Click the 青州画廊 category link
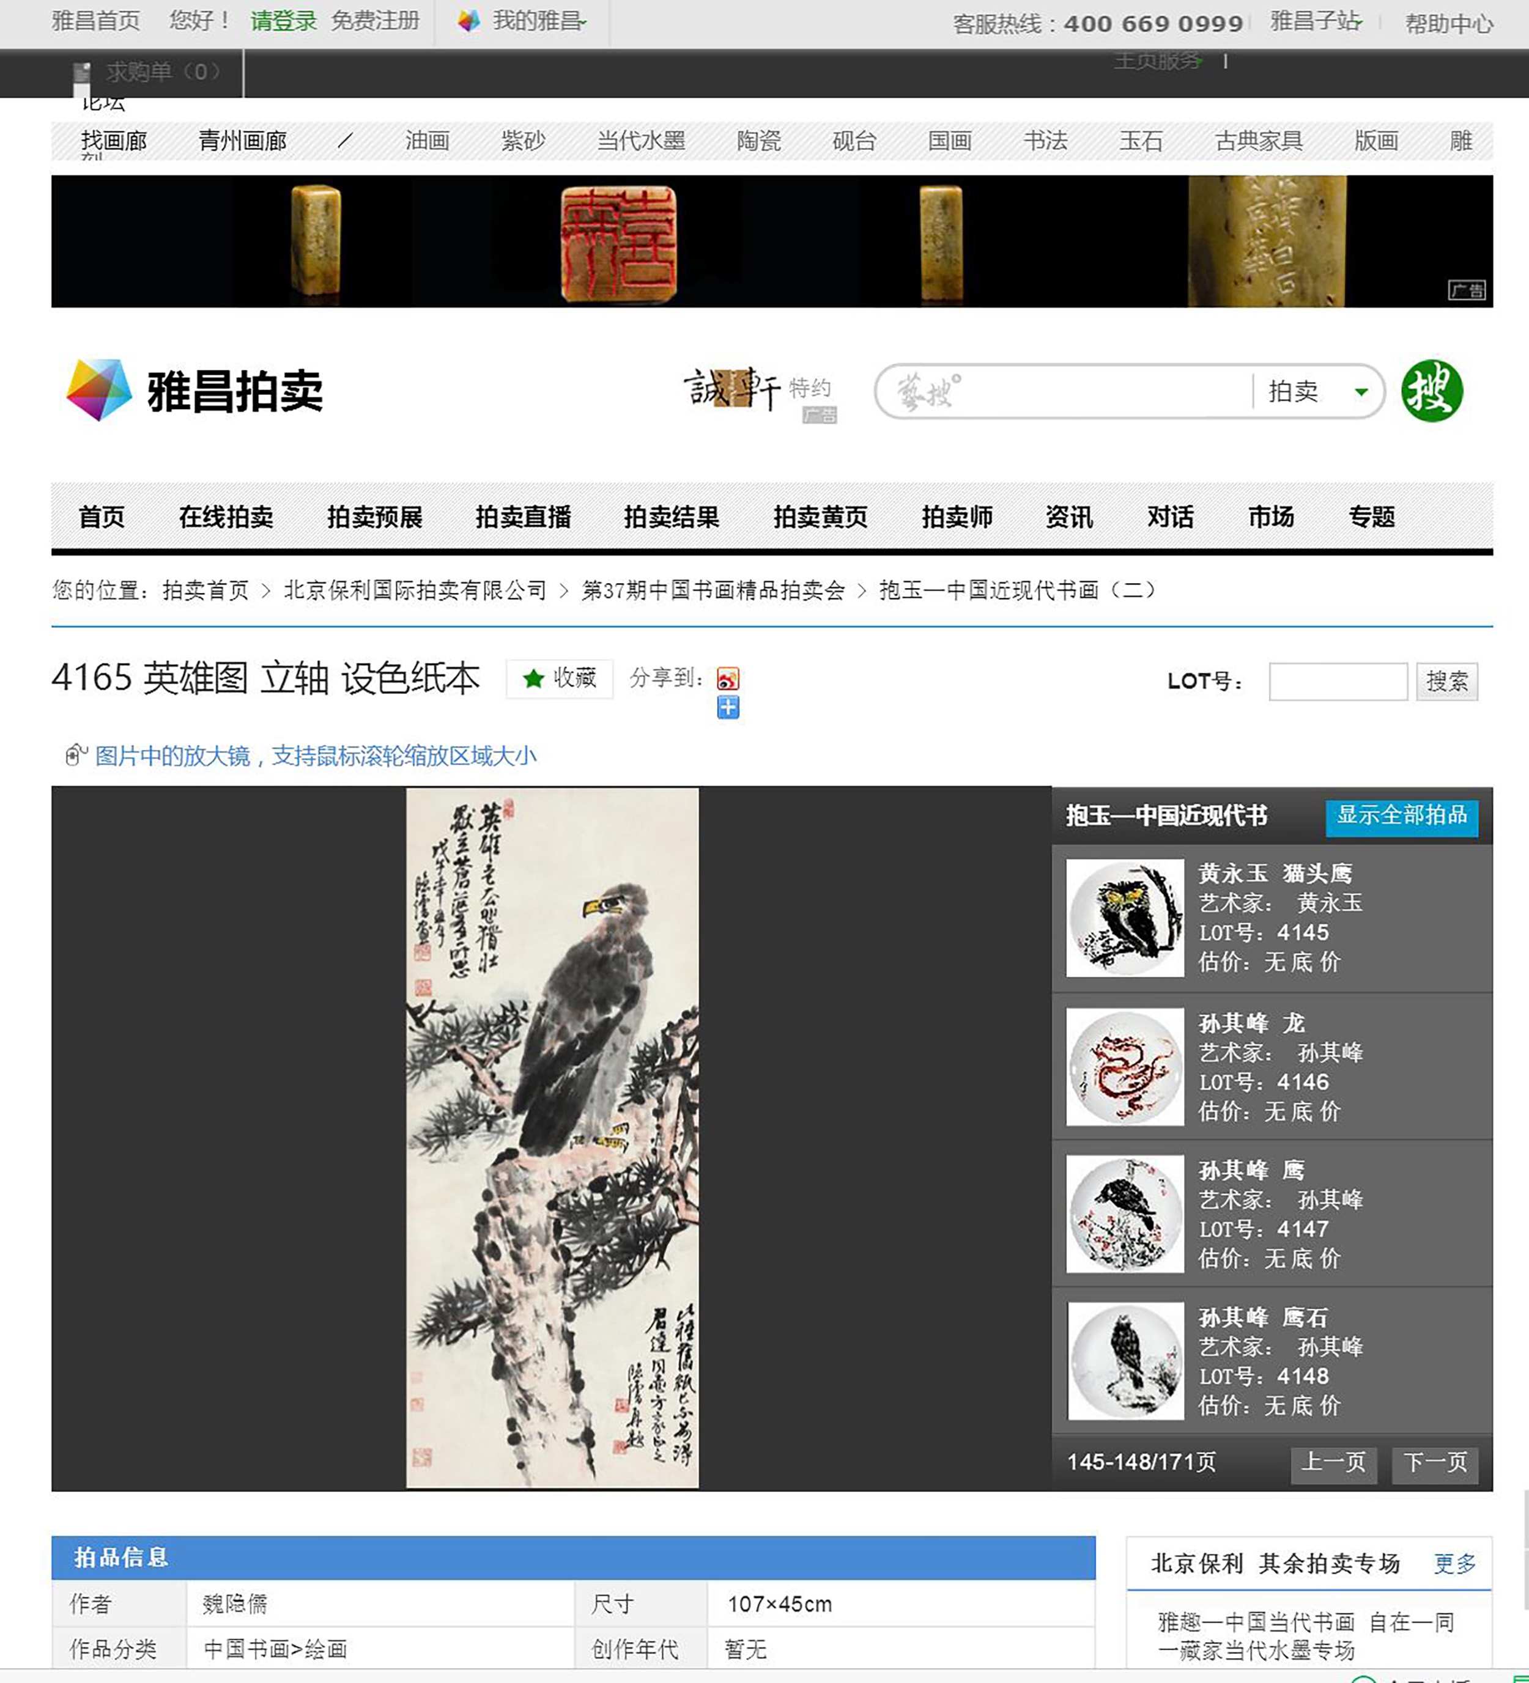Viewport: 1529px width, 1683px height. [x=242, y=140]
